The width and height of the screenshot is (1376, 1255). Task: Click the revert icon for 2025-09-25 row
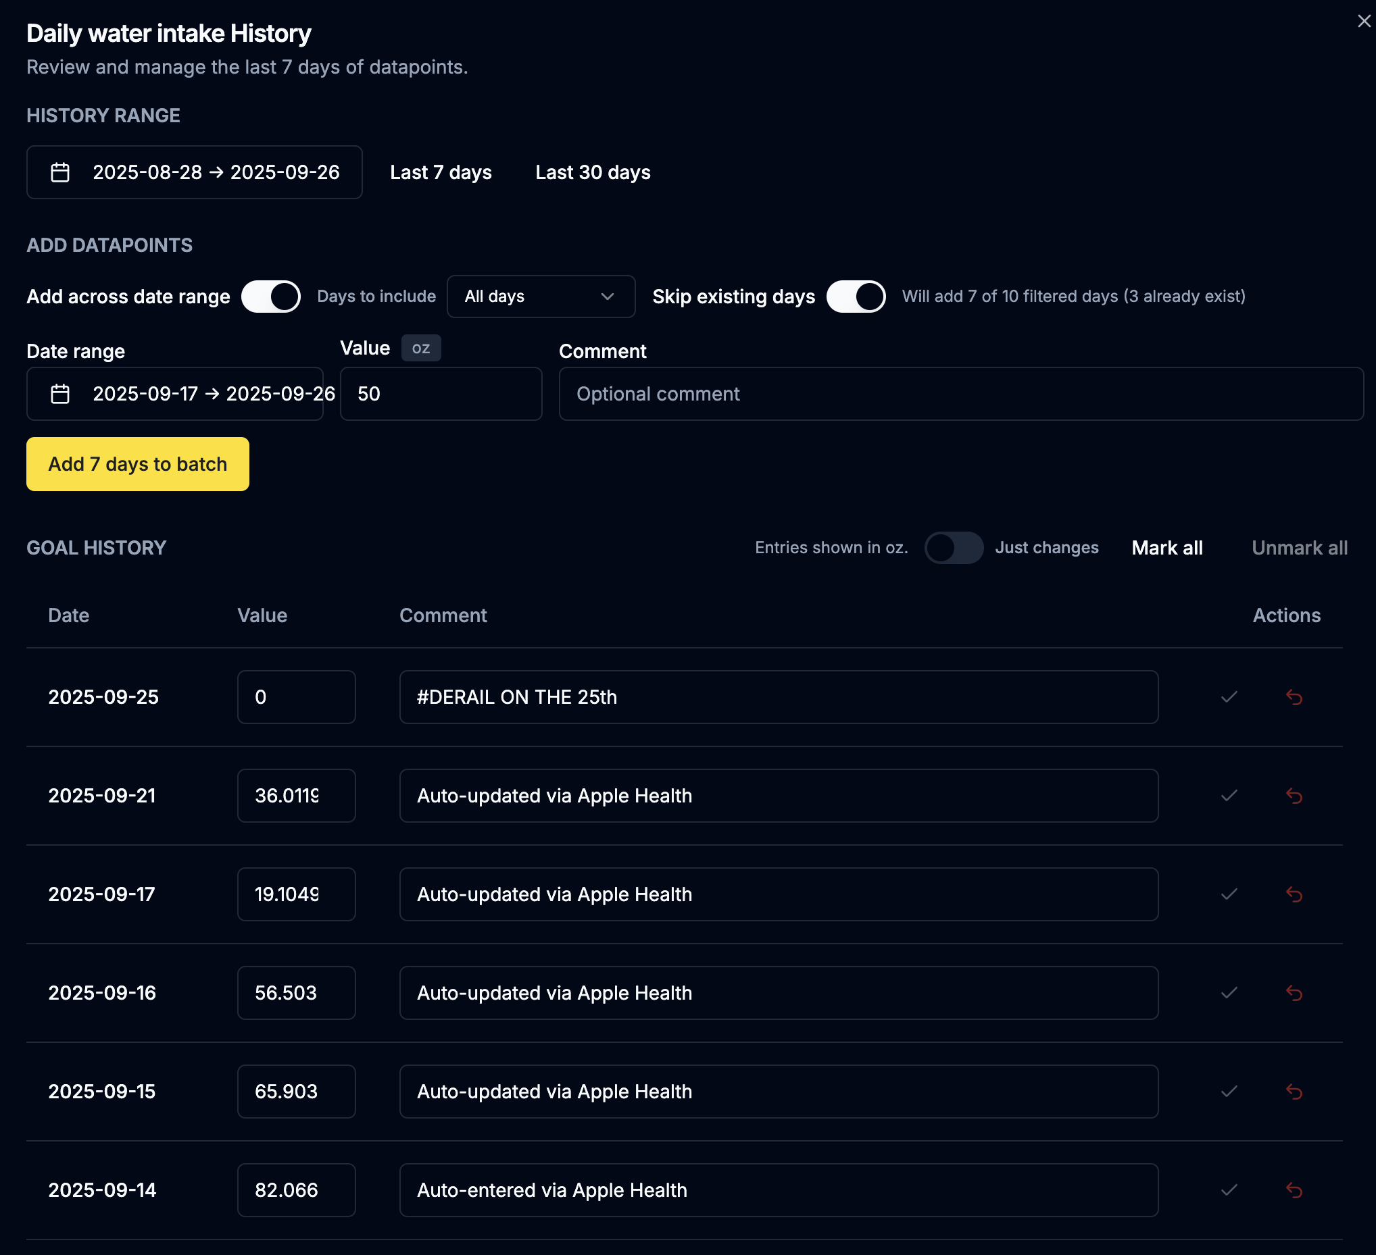[x=1294, y=697]
